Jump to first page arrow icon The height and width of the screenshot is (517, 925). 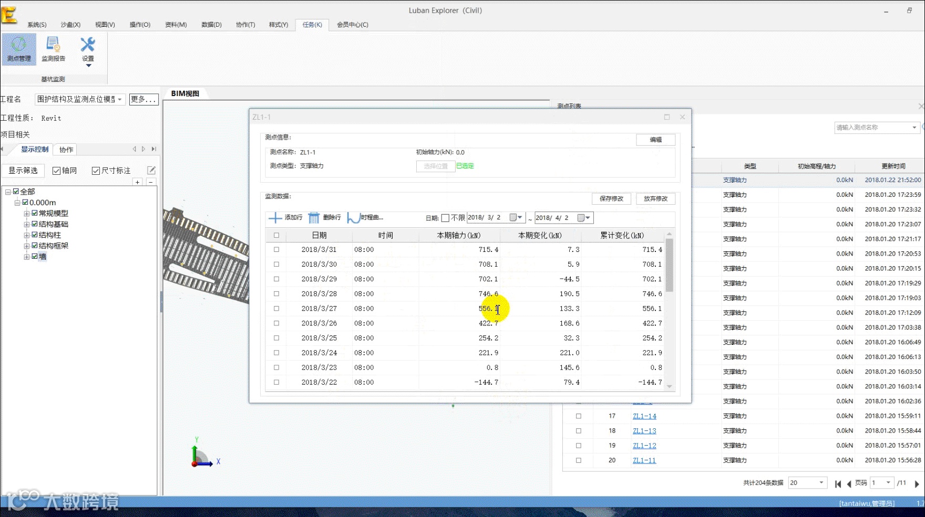point(838,483)
